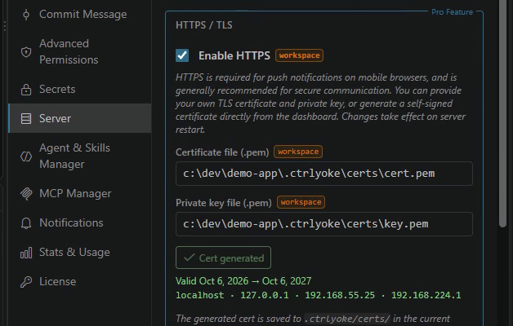Focus the Private key file path input
Image resolution: width=513 pixels, height=326 pixels.
click(x=324, y=224)
